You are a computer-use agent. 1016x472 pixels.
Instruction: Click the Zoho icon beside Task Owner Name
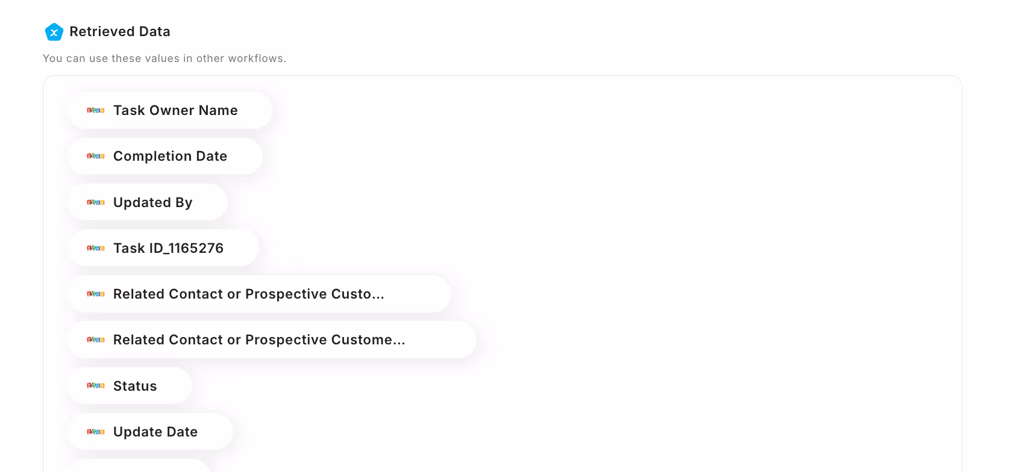tap(96, 110)
